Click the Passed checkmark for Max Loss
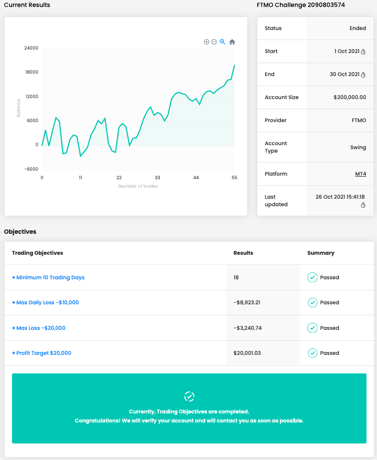Viewport: 377px width, 460px height. (312, 328)
